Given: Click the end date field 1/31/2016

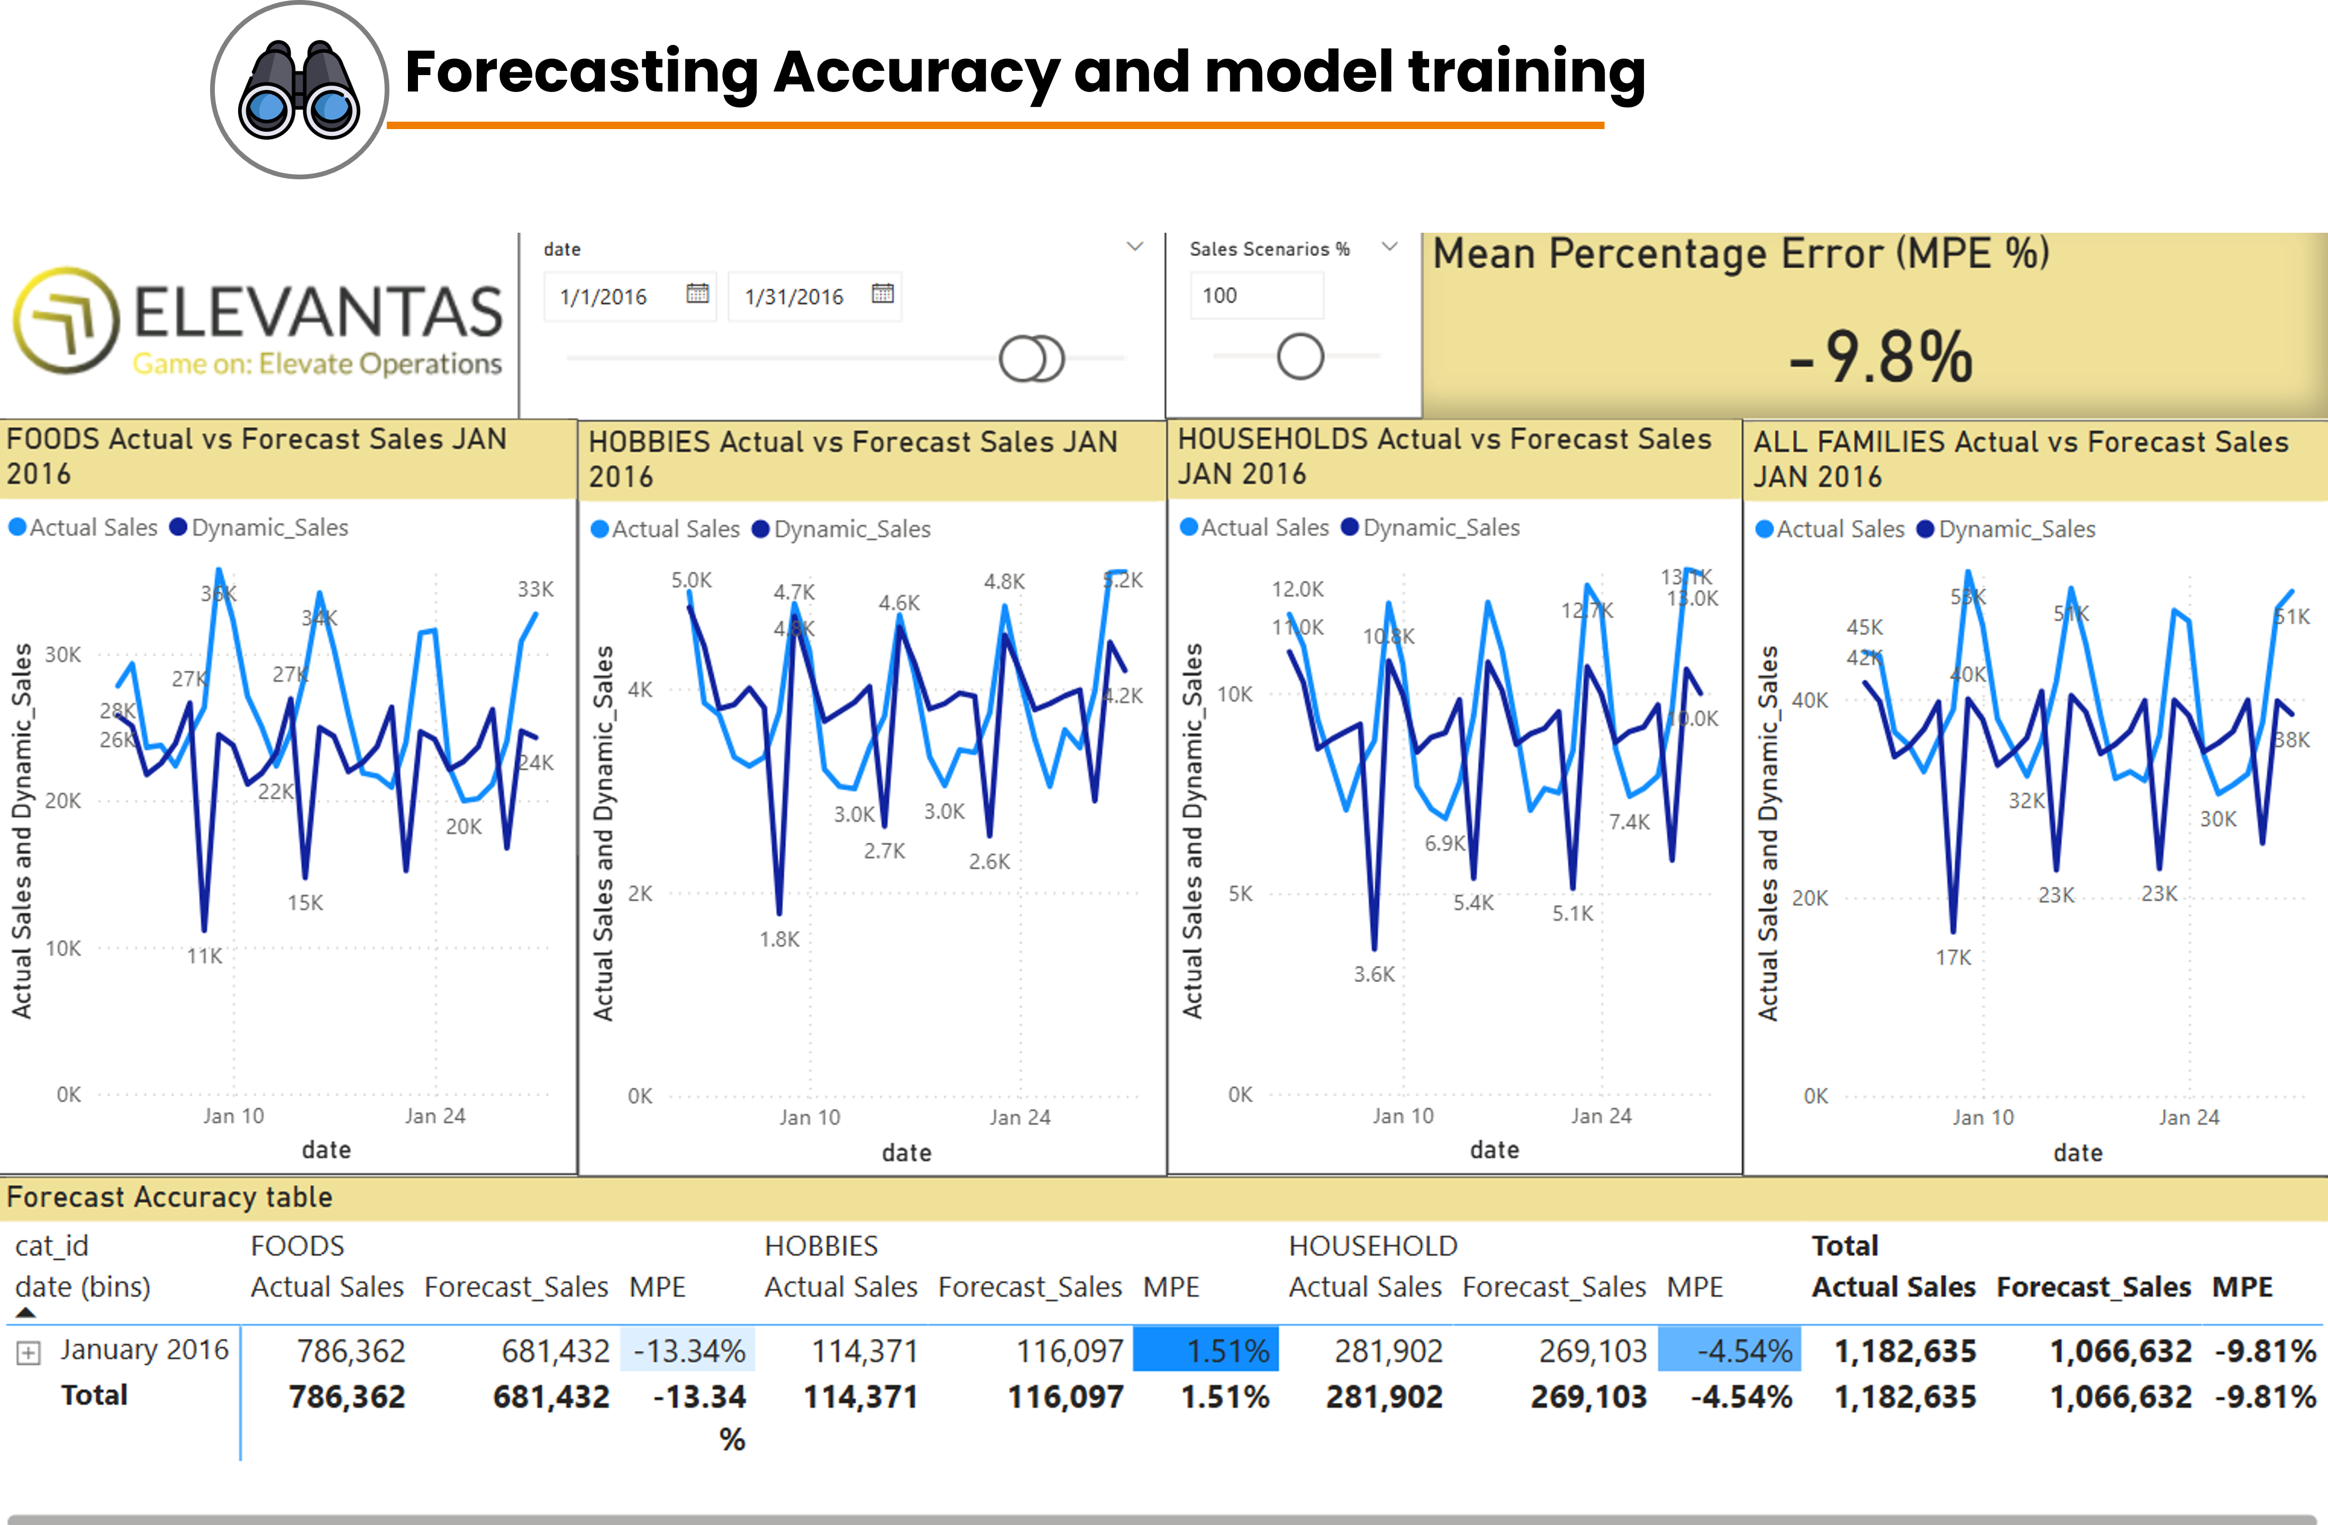Looking at the screenshot, I should click(x=793, y=296).
